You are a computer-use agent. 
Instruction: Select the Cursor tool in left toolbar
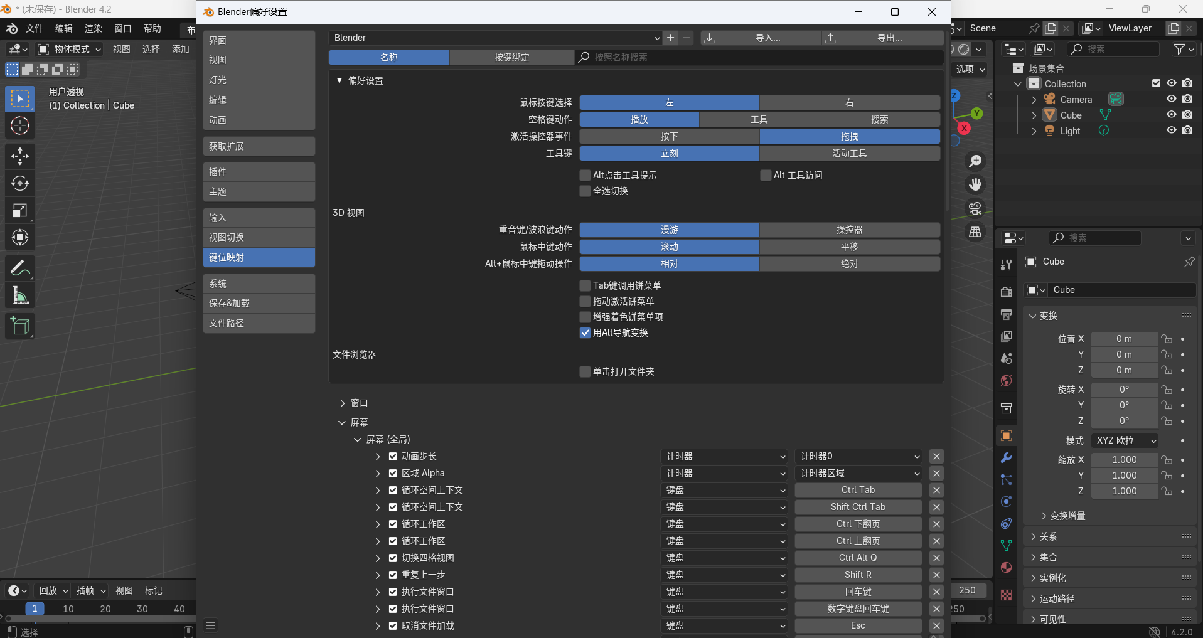pyautogui.click(x=20, y=126)
